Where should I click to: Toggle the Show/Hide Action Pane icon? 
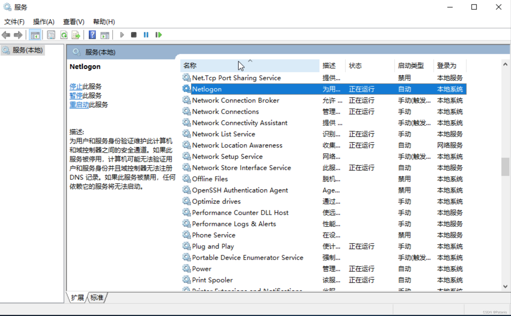tap(105, 35)
